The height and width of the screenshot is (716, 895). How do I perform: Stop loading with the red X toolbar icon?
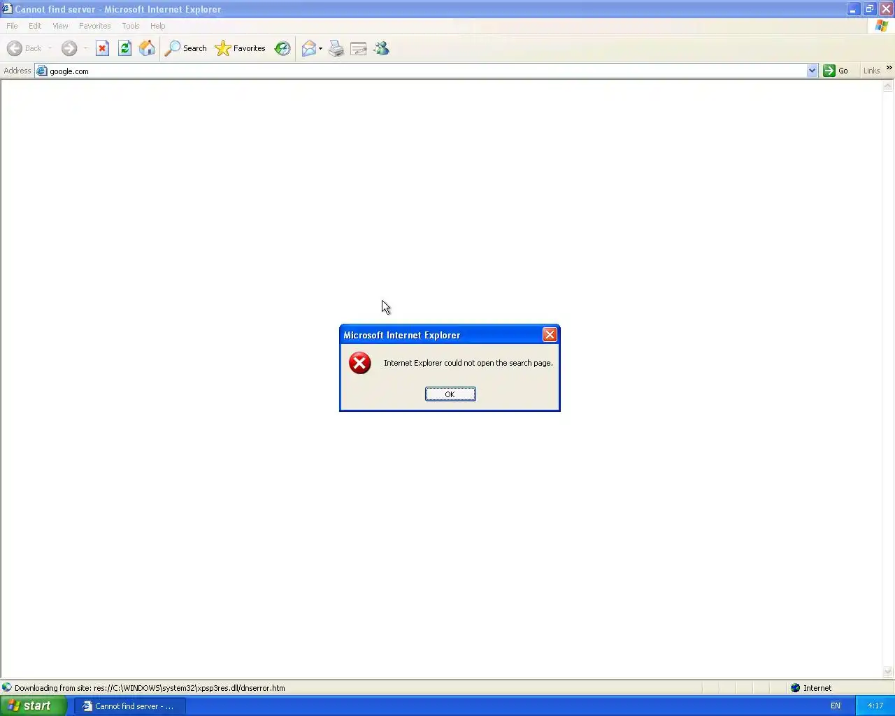[x=102, y=48]
